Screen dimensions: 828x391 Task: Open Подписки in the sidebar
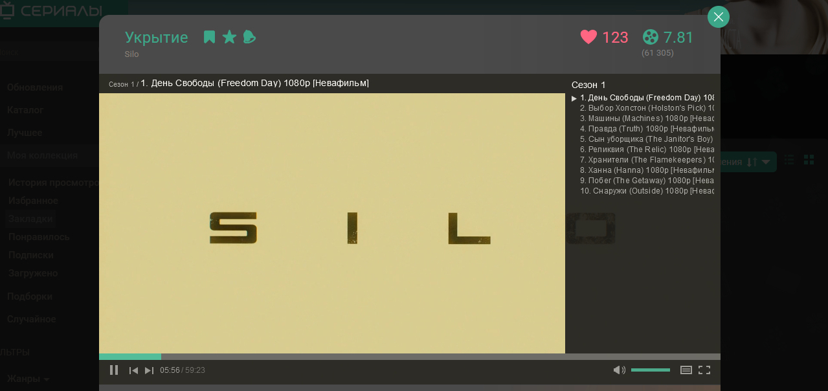coord(30,255)
